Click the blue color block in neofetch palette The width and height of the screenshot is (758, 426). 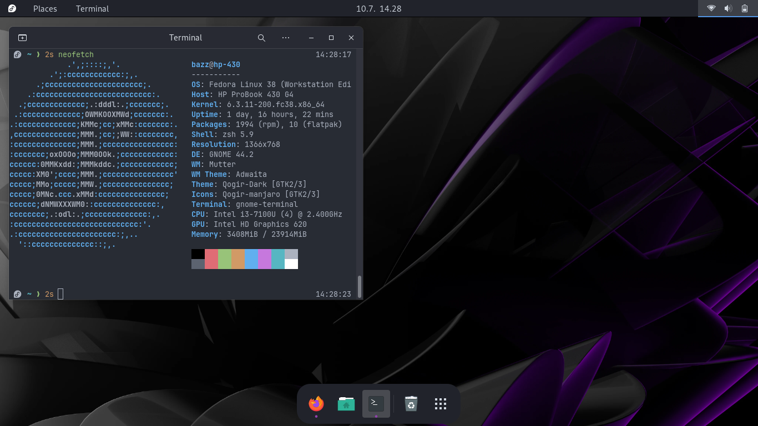[251, 259]
